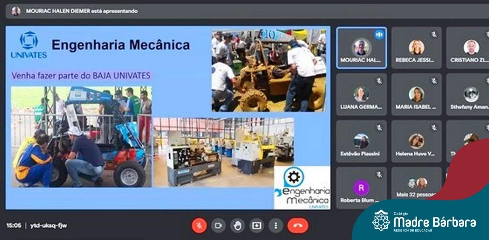Screen dimensions: 489x240
Task: Click muted mic icon on Estêvão Piassini tile
Action: pyautogui.click(x=379, y=128)
